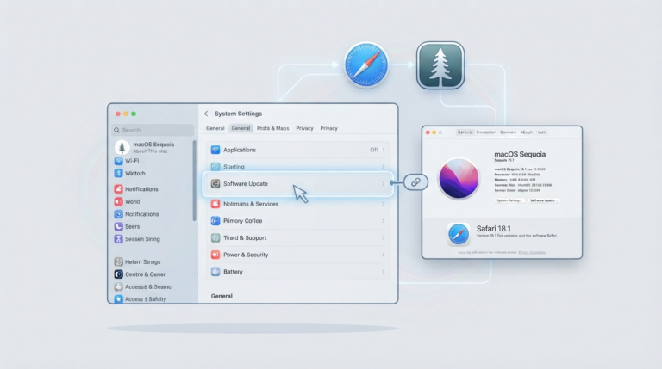
Task: Open the Software Update row chevron
Action: 384,184
